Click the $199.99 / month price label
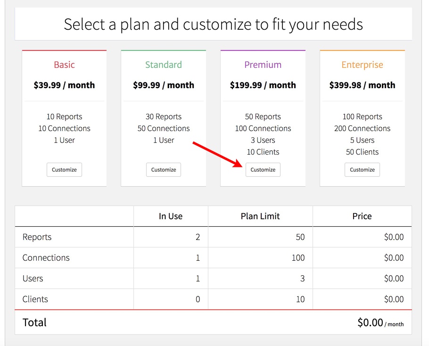This screenshot has height=346, width=429. pos(263,85)
